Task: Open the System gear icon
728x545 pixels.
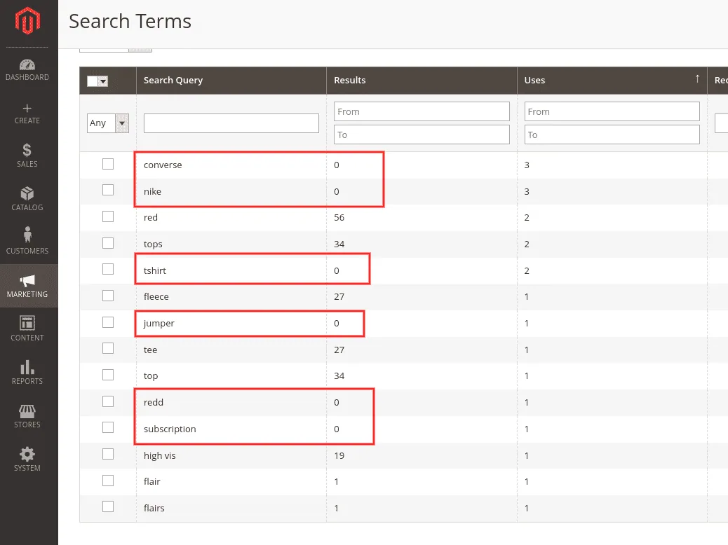Action: click(x=27, y=454)
